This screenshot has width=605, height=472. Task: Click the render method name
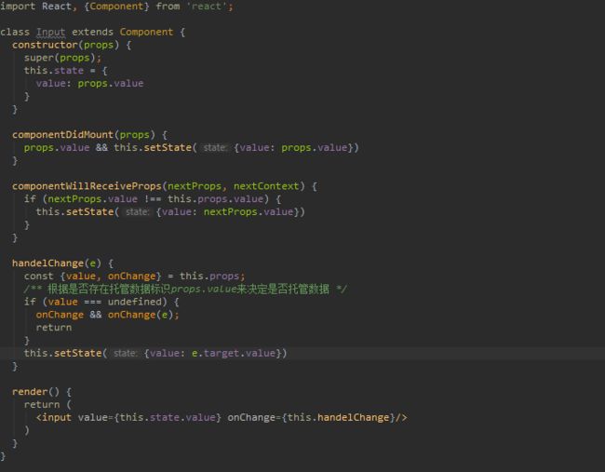pos(30,392)
